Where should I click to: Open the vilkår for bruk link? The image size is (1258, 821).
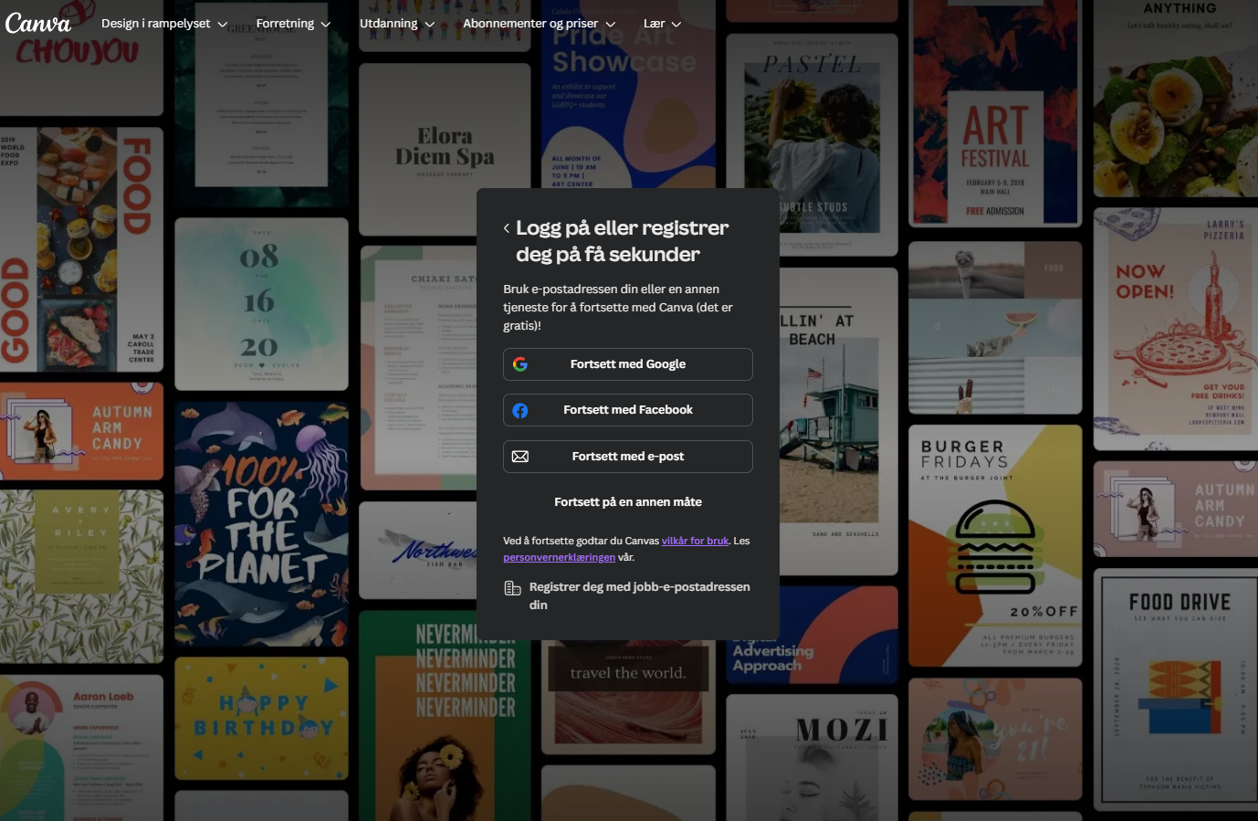coord(695,541)
